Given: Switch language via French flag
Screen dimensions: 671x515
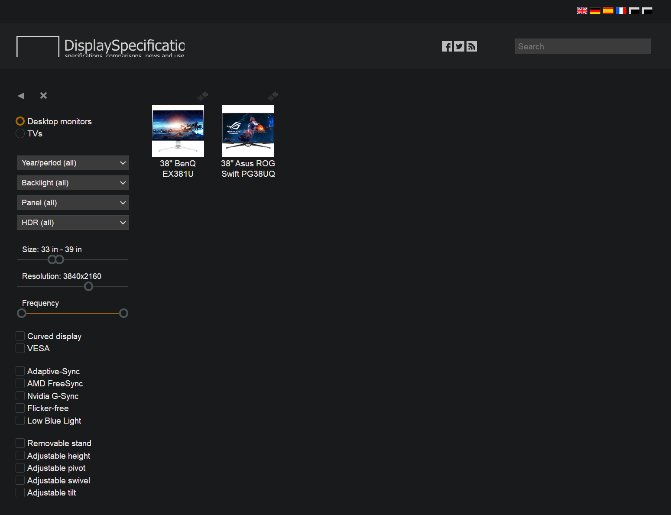Looking at the screenshot, I should tap(621, 11).
